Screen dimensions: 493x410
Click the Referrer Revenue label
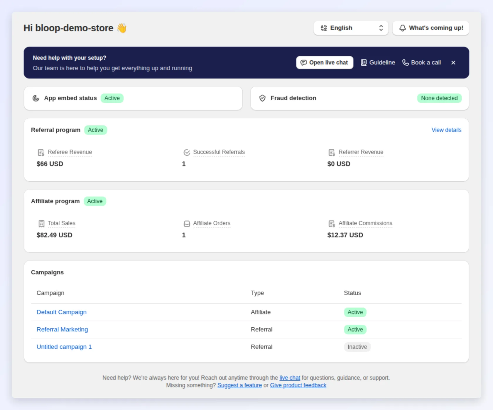(x=361, y=152)
